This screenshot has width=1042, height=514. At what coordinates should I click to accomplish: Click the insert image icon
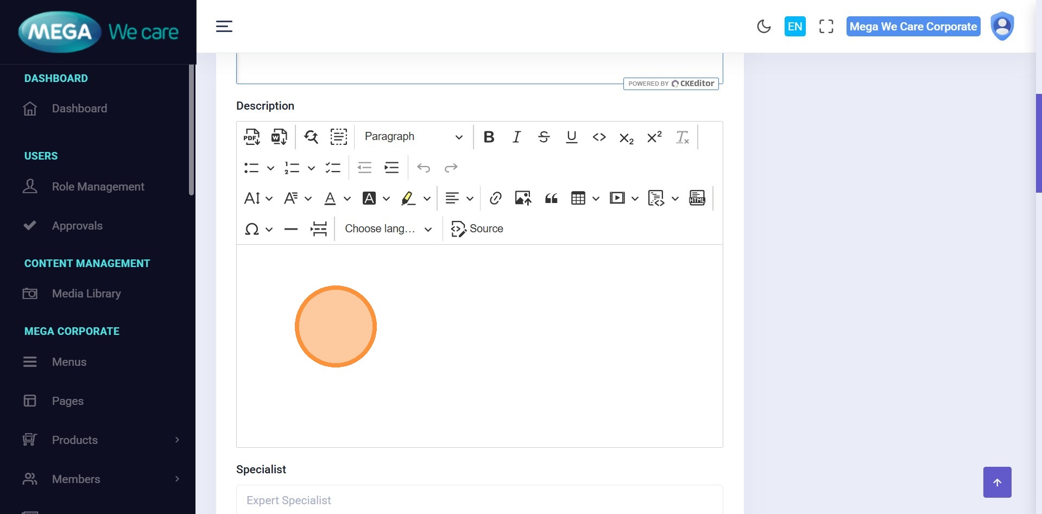pyautogui.click(x=523, y=198)
